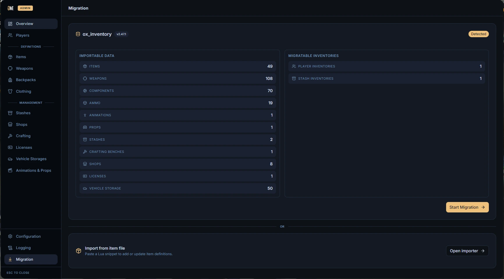The height and width of the screenshot is (279, 504).
Task: Open the Configuration page
Action: pyautogui.click(x=31, y=236)
